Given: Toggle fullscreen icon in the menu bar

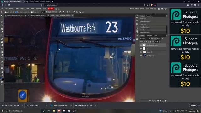Looking at the screenshot, I should coord(59,9).
